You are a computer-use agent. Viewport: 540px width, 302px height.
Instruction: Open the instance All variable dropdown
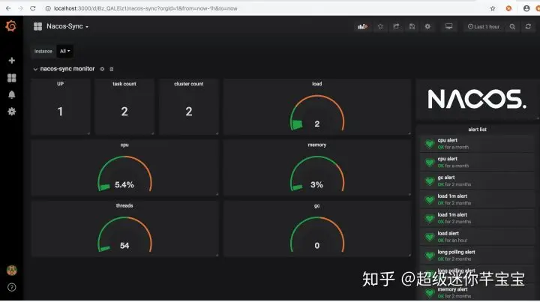64,51
